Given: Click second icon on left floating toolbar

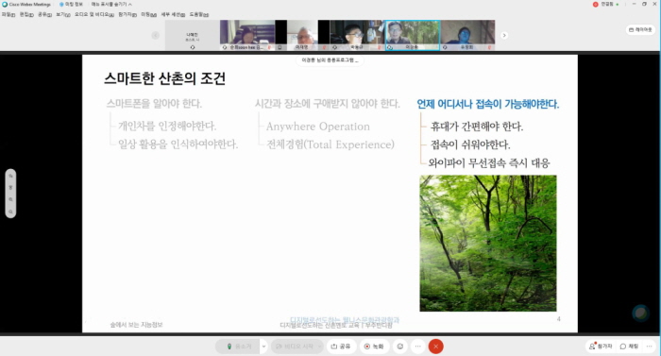Looking at the screenshot, I should tap(10, 187).
